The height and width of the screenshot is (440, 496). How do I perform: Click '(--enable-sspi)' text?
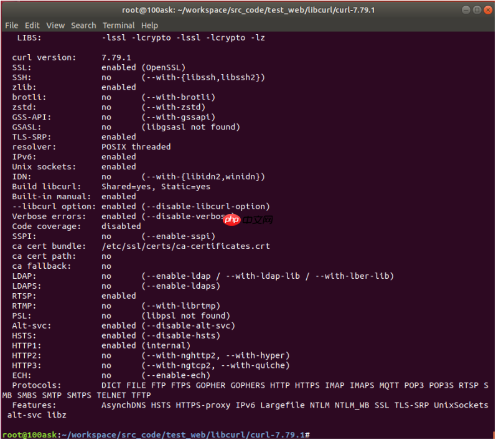[179, 236]
